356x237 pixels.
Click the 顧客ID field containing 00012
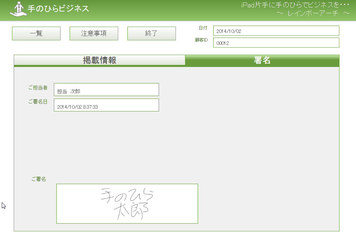click(276, 43)
